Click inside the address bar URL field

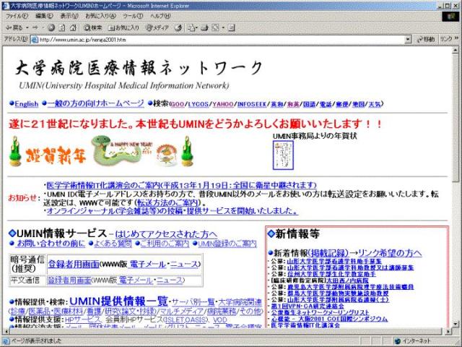click(217, 39)
